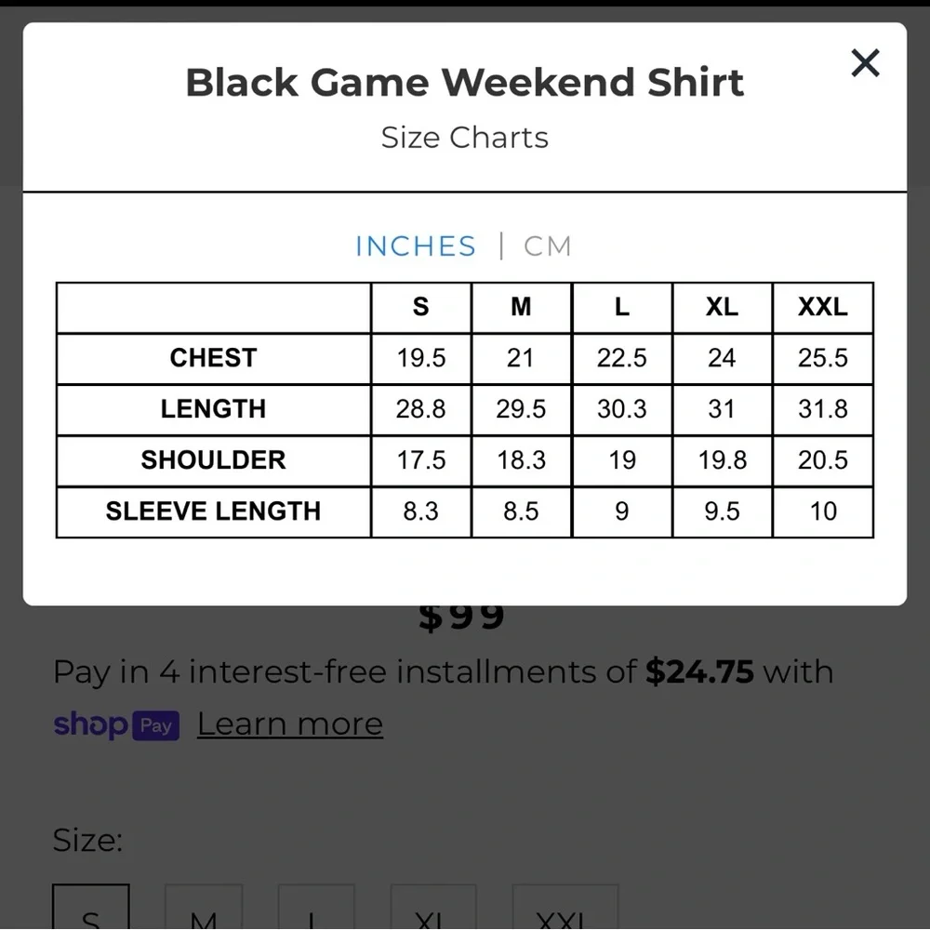930x930 pixels.
Task: Click the CHEST row label
Action: tap(214, 358)
